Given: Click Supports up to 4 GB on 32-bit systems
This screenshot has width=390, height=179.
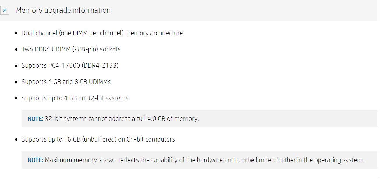Looking at the screenshot, I should pos(75,98).
